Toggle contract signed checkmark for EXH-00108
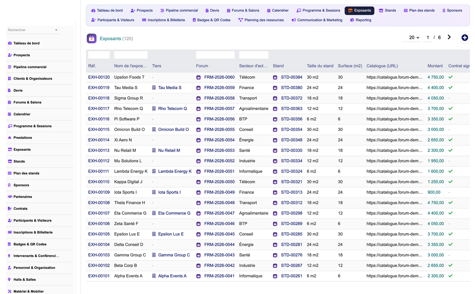475x294 pixels. coord(450,203)
